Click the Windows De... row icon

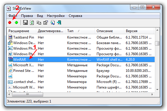tap(10, 43)
